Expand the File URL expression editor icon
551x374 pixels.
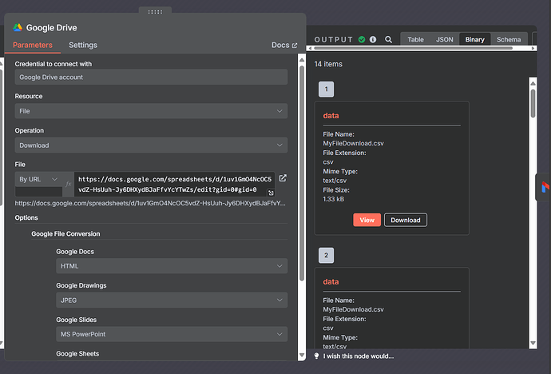[271, 193]
